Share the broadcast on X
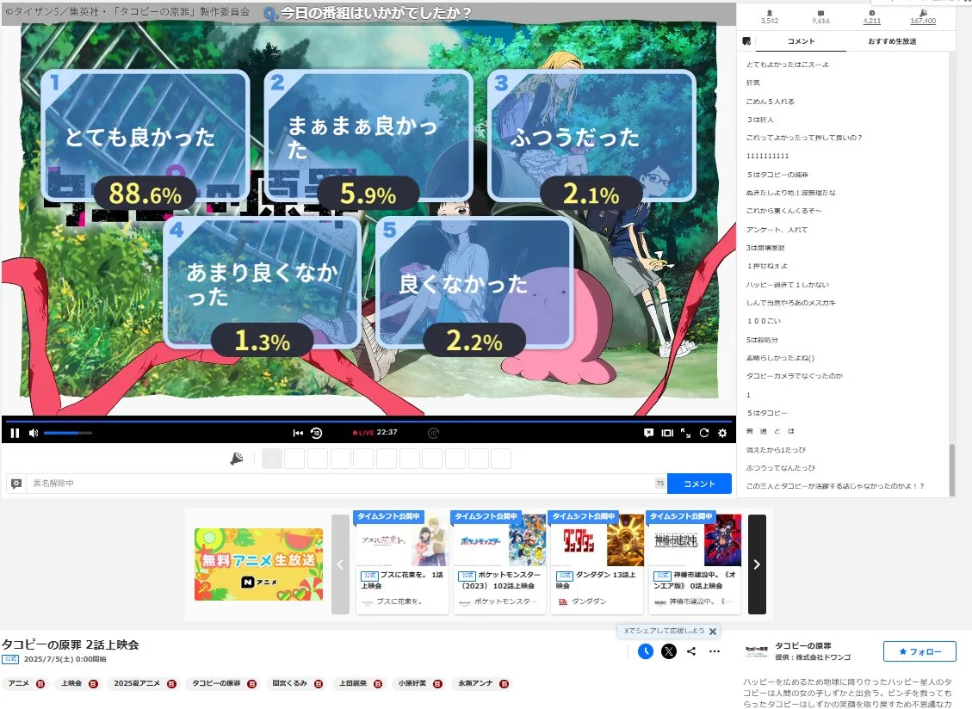 [x=669, y=651]
